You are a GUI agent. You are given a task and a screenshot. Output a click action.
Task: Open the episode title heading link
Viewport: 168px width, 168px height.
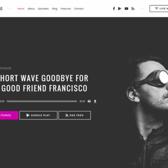pos(44,83)
